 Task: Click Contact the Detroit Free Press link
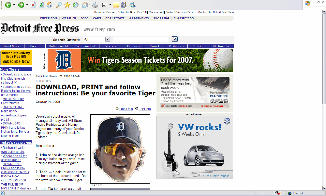[216, 12]
